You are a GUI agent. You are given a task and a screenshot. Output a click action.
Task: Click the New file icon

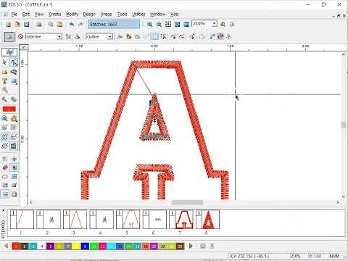[x=8, y=24]
